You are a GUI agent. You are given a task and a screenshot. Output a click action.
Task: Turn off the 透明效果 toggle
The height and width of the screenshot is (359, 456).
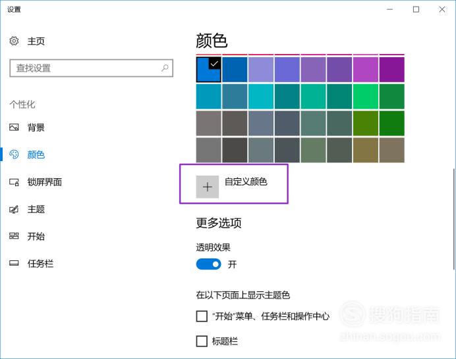click(208, 264)
